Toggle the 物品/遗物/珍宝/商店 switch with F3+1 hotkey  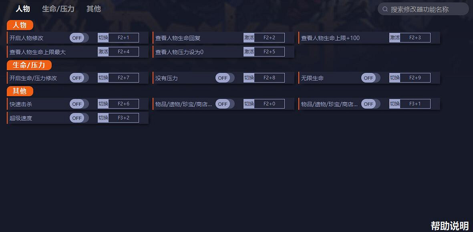(x=370, y=104)
